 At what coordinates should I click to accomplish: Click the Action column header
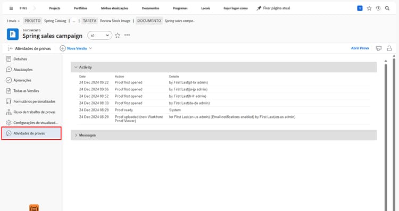point(119,76)
